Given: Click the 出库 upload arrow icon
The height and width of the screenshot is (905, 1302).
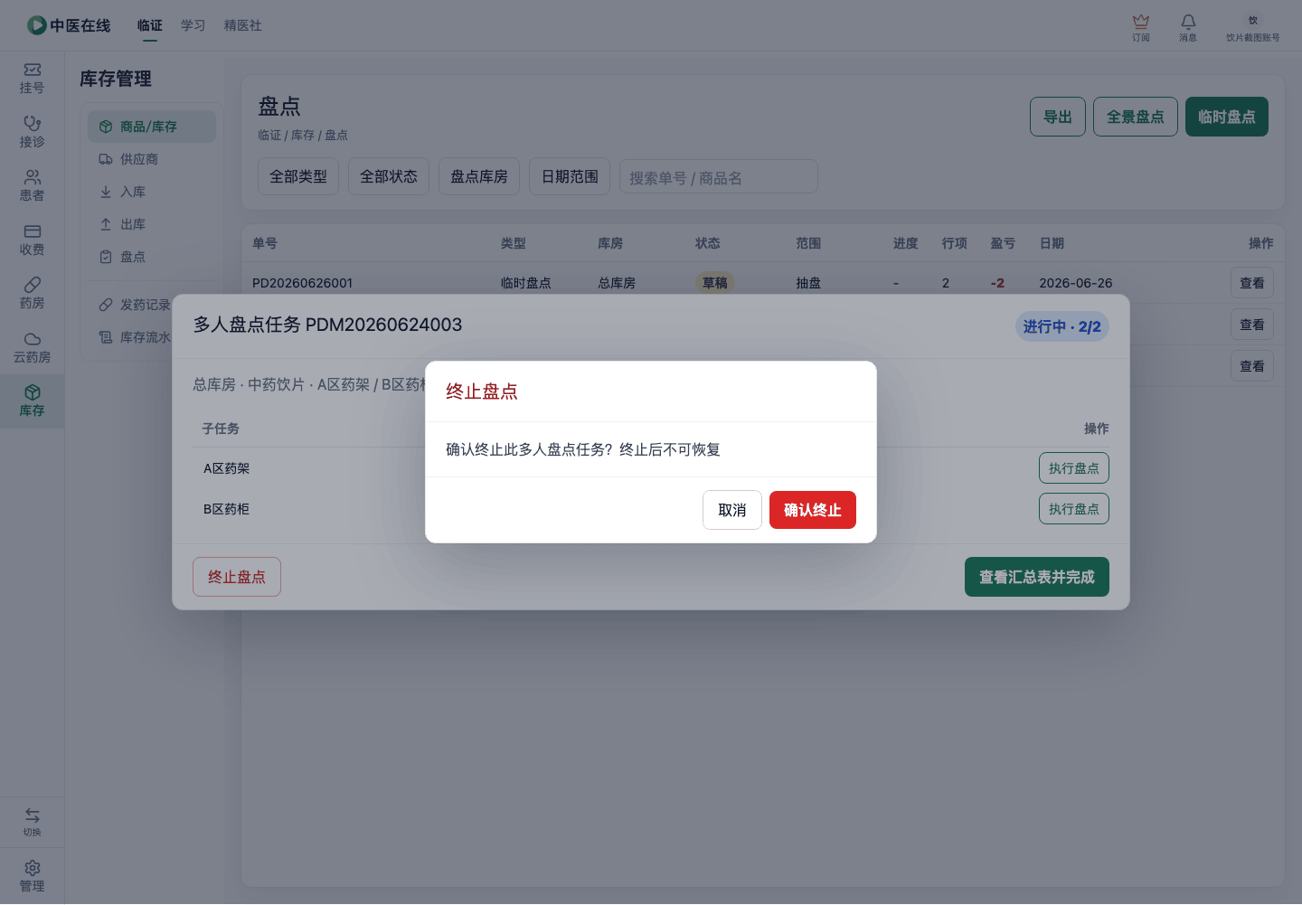Looking at the screenshot, I should tap(106, 224).
